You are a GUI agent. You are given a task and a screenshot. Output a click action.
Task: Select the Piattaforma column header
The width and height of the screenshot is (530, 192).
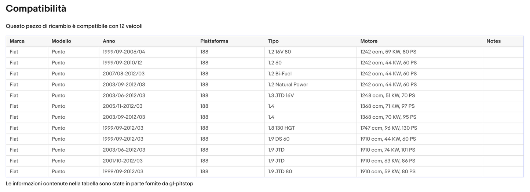[x=214, y=41]
